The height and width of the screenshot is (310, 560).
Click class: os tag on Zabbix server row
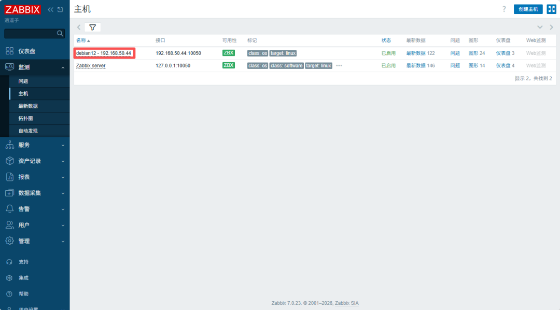(x=258, y=66)
